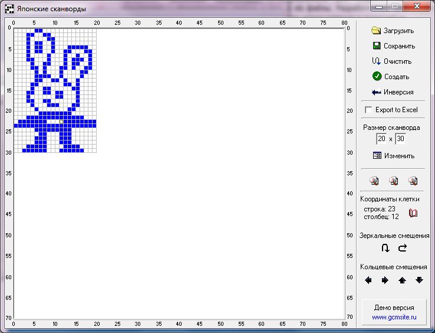Click the Зеркальные смещения label
This screenshot has height=333, width=435.
pos(394,236)
